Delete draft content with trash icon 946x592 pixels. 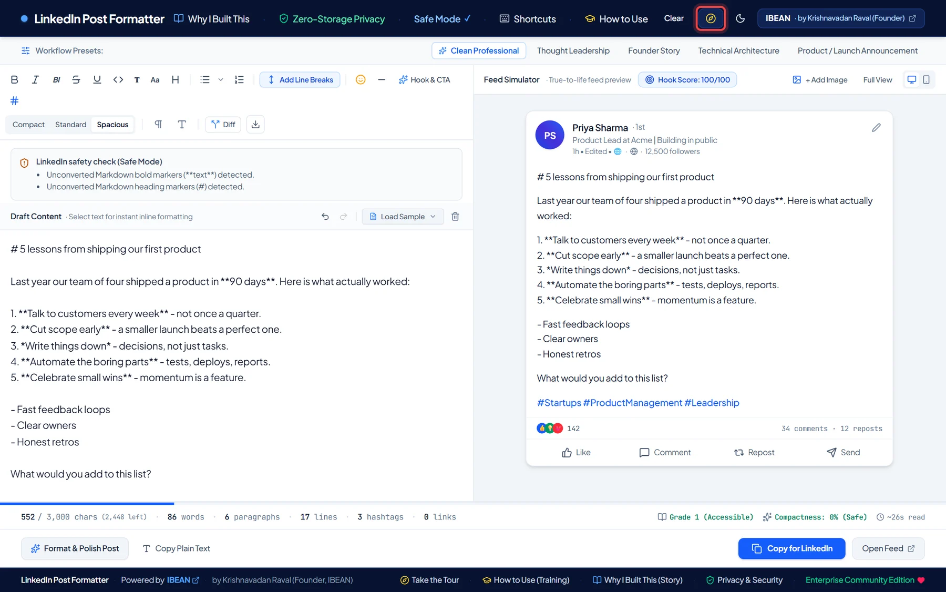456,217
